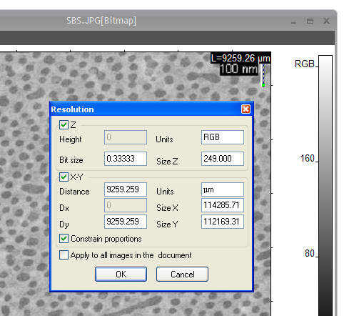Click the X-Y Units field showing µm
349x316 pixels.
click(223, 189)
